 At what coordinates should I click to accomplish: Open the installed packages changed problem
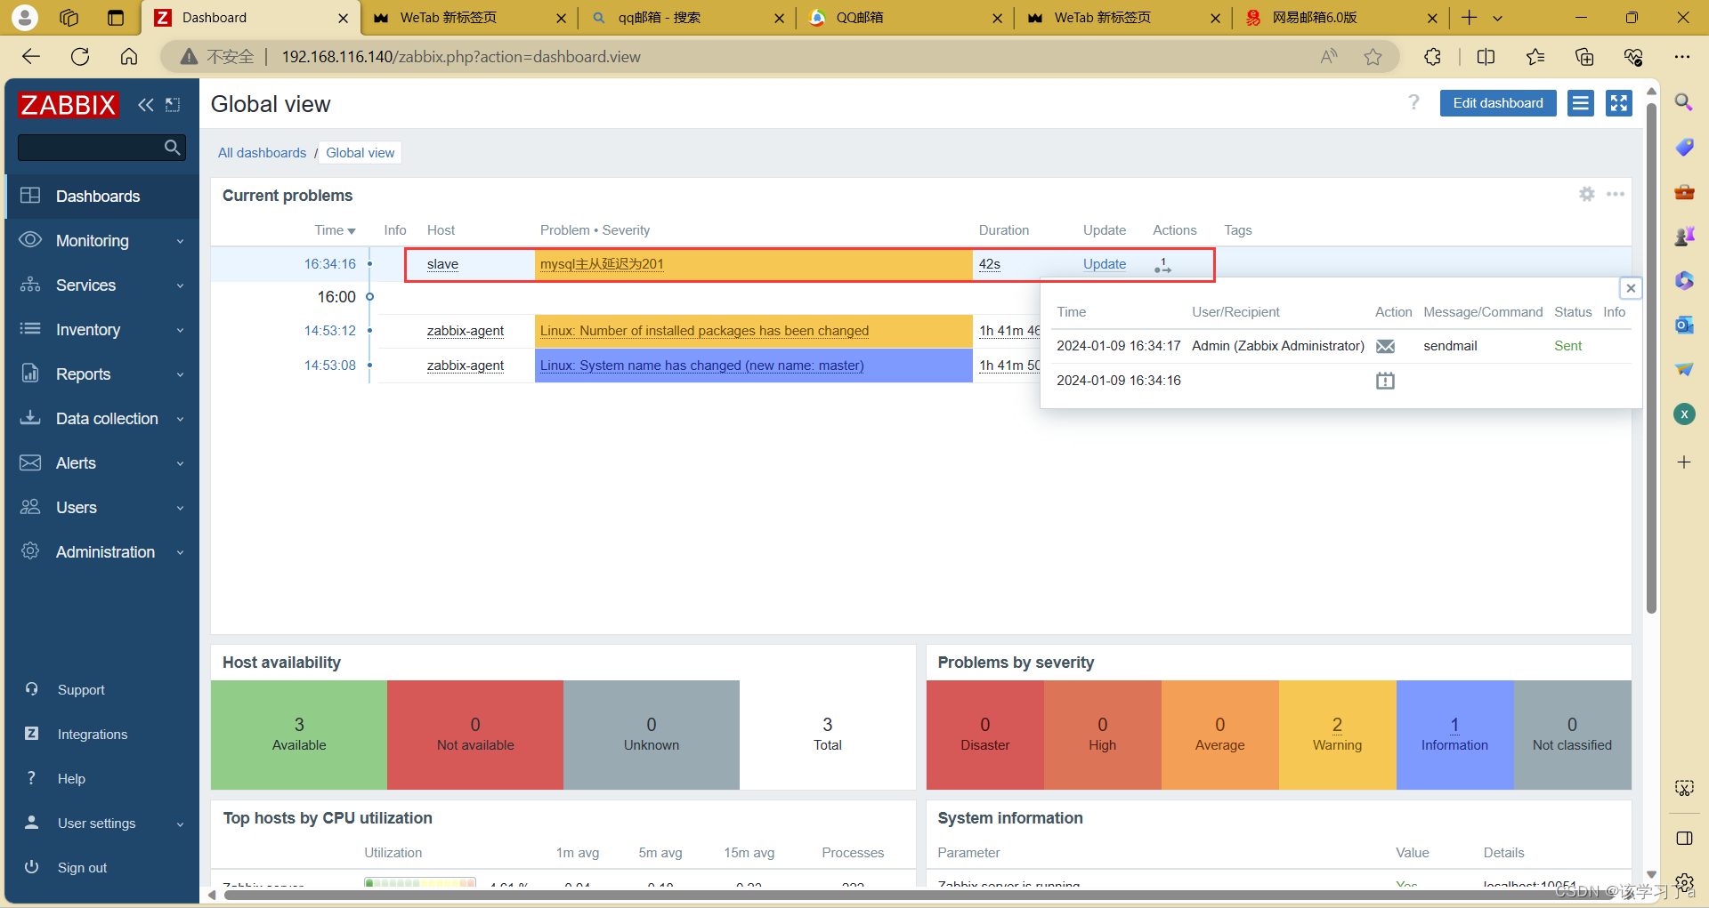pos(704,331)
